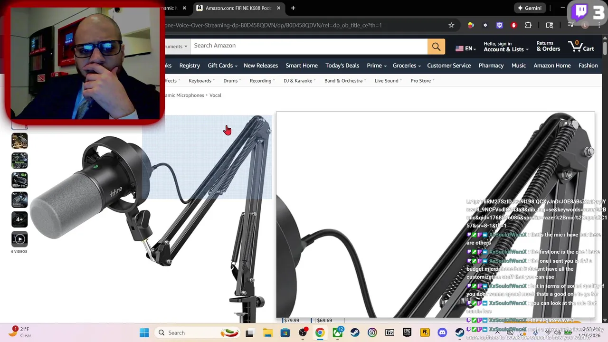
Task: Open the Band & Orchestra category dropdown
Action: [x=345, y=81]
